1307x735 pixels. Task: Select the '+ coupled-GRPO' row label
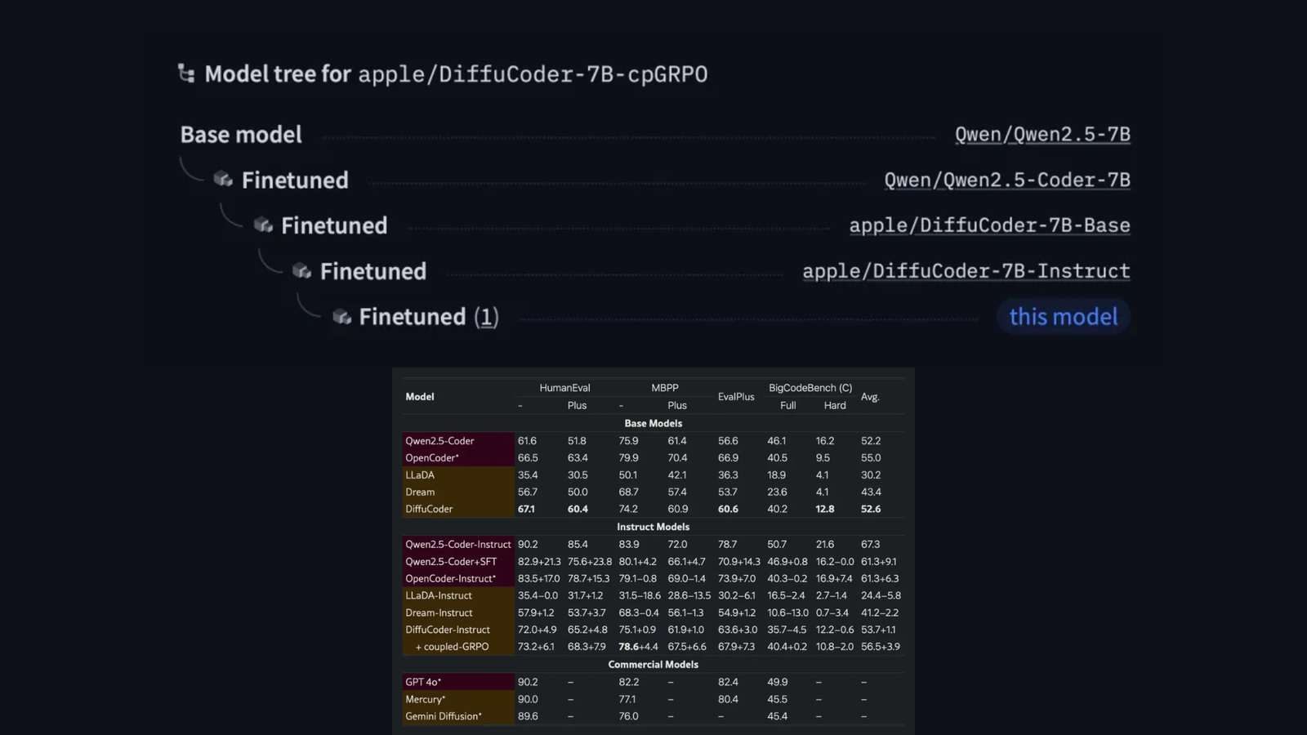[452, 647]
